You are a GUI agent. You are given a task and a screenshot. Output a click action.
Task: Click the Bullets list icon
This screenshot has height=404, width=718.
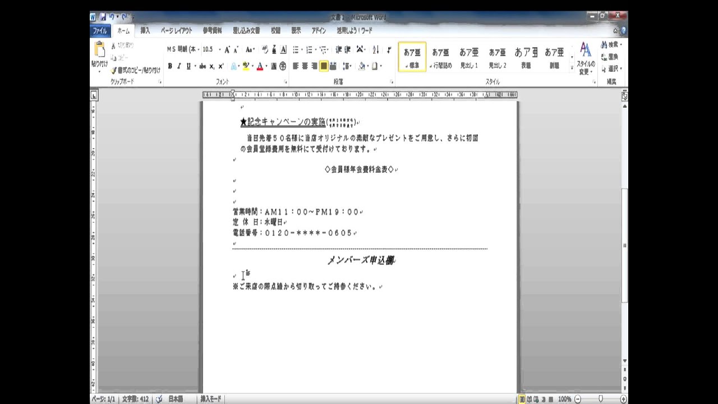pos(296,49)
